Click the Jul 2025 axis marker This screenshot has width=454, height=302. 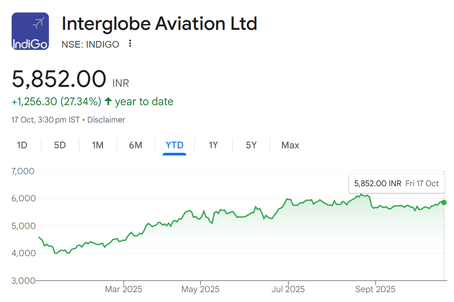tap(288, 290)
